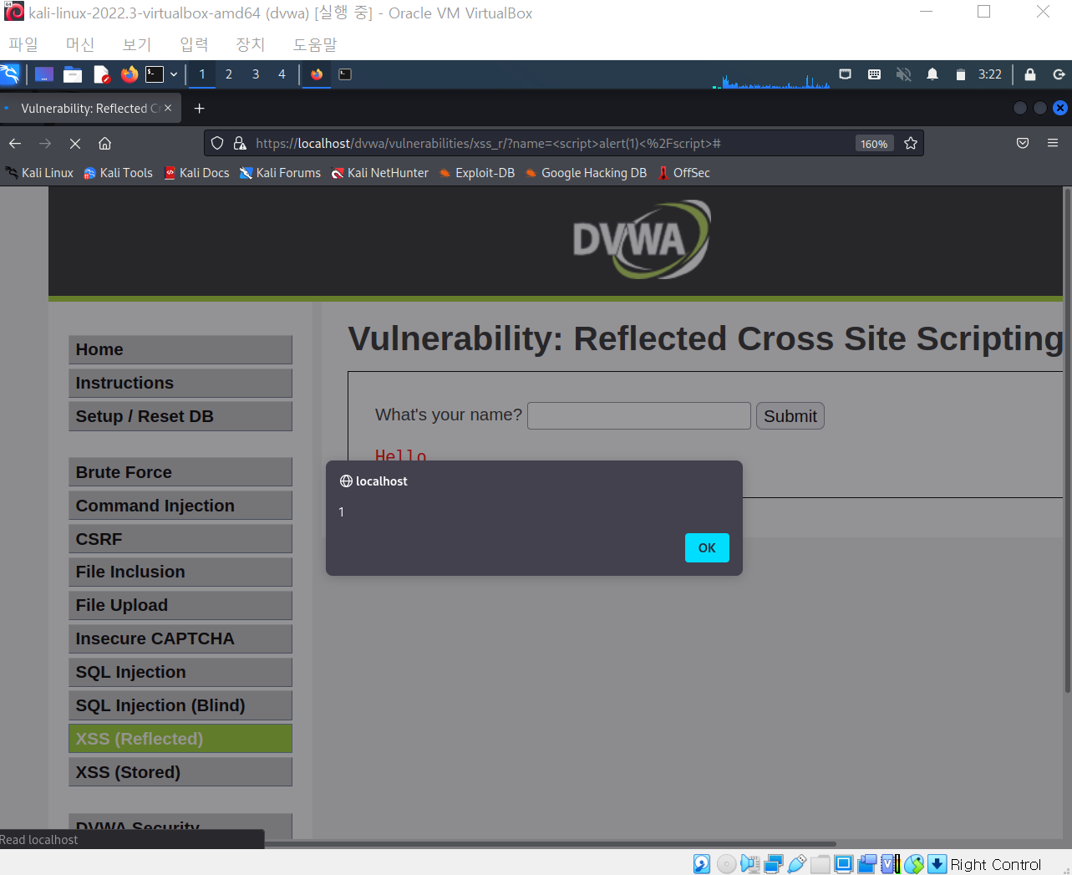Go to the Firefox home page icon
The height and width of the screenshot is (875, 1072).
[105, 144]
